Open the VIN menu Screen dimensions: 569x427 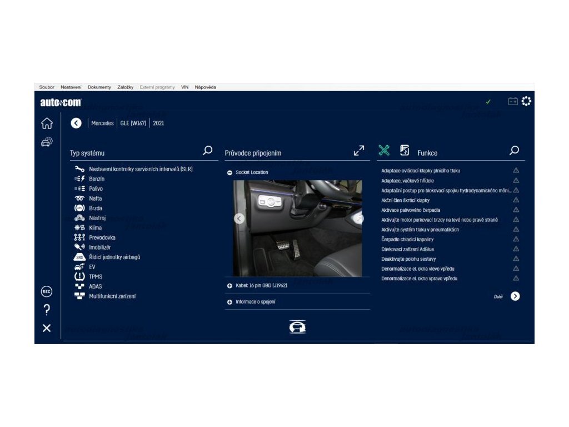pos(184,87)
